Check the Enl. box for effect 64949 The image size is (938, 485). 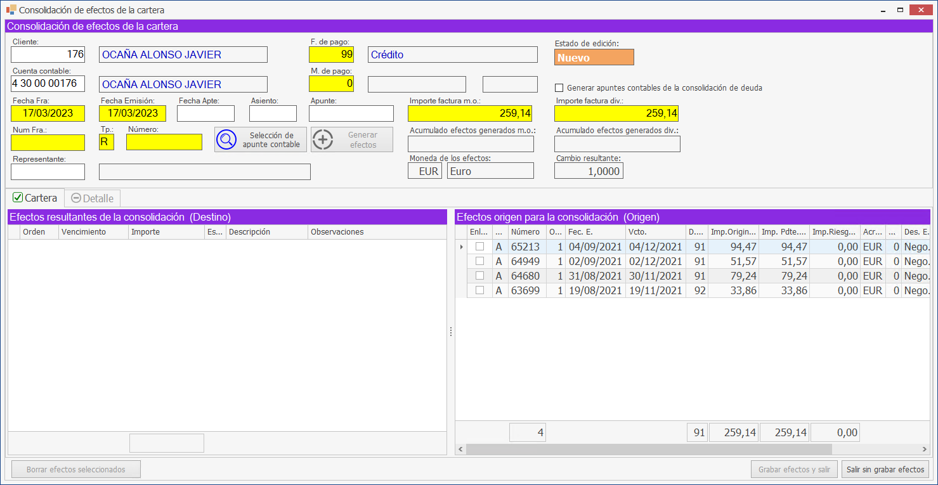[480, 261]
